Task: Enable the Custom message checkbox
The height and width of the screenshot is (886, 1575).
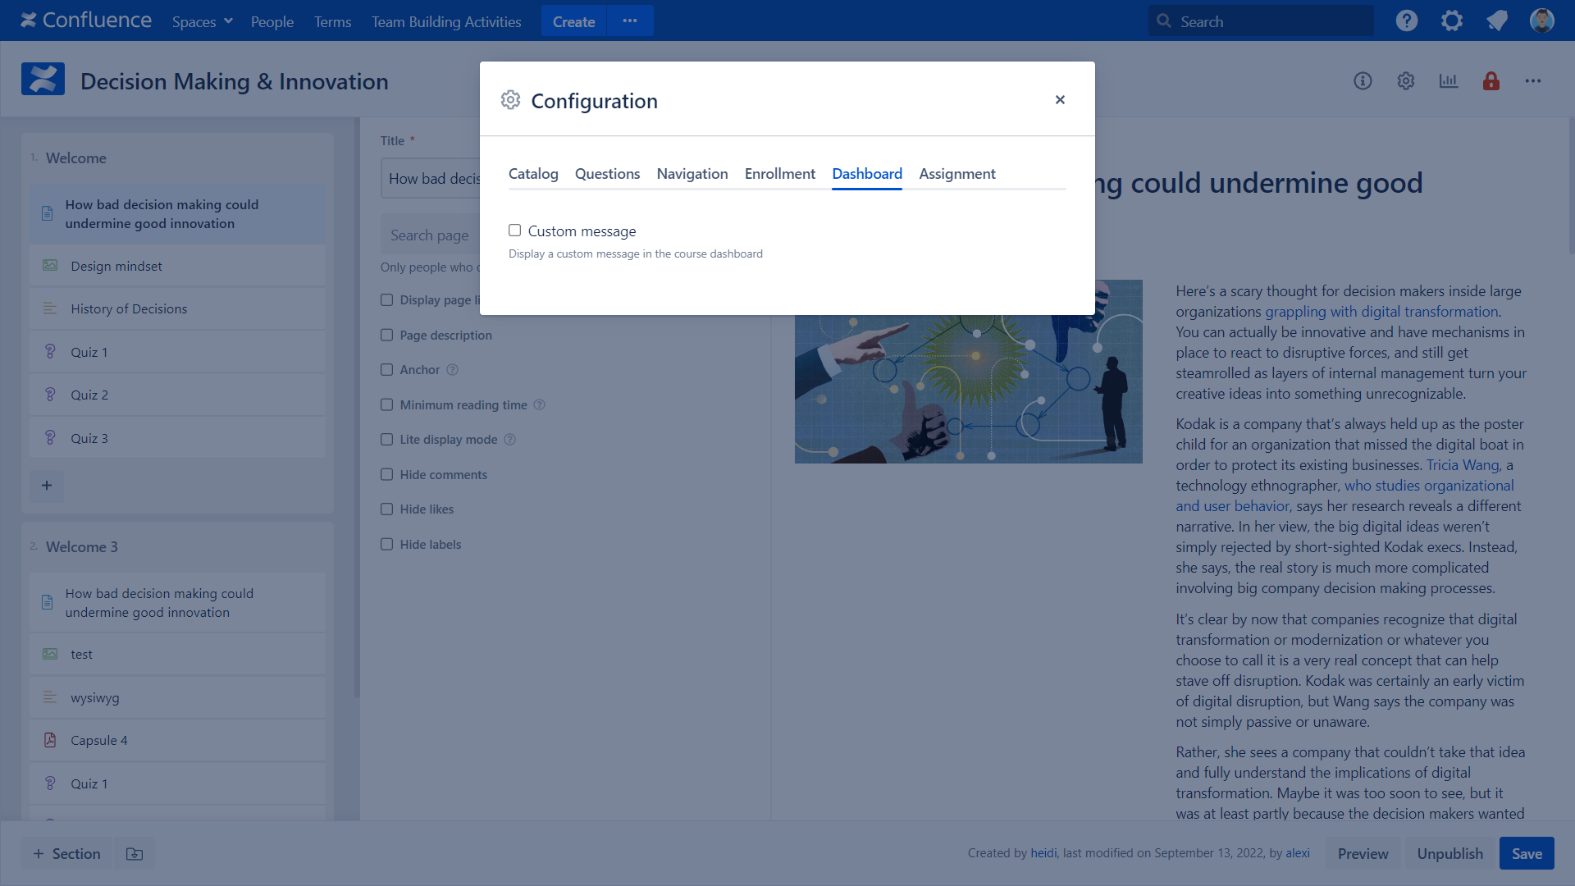Action: pyautogui.click(x=515, y=231)
